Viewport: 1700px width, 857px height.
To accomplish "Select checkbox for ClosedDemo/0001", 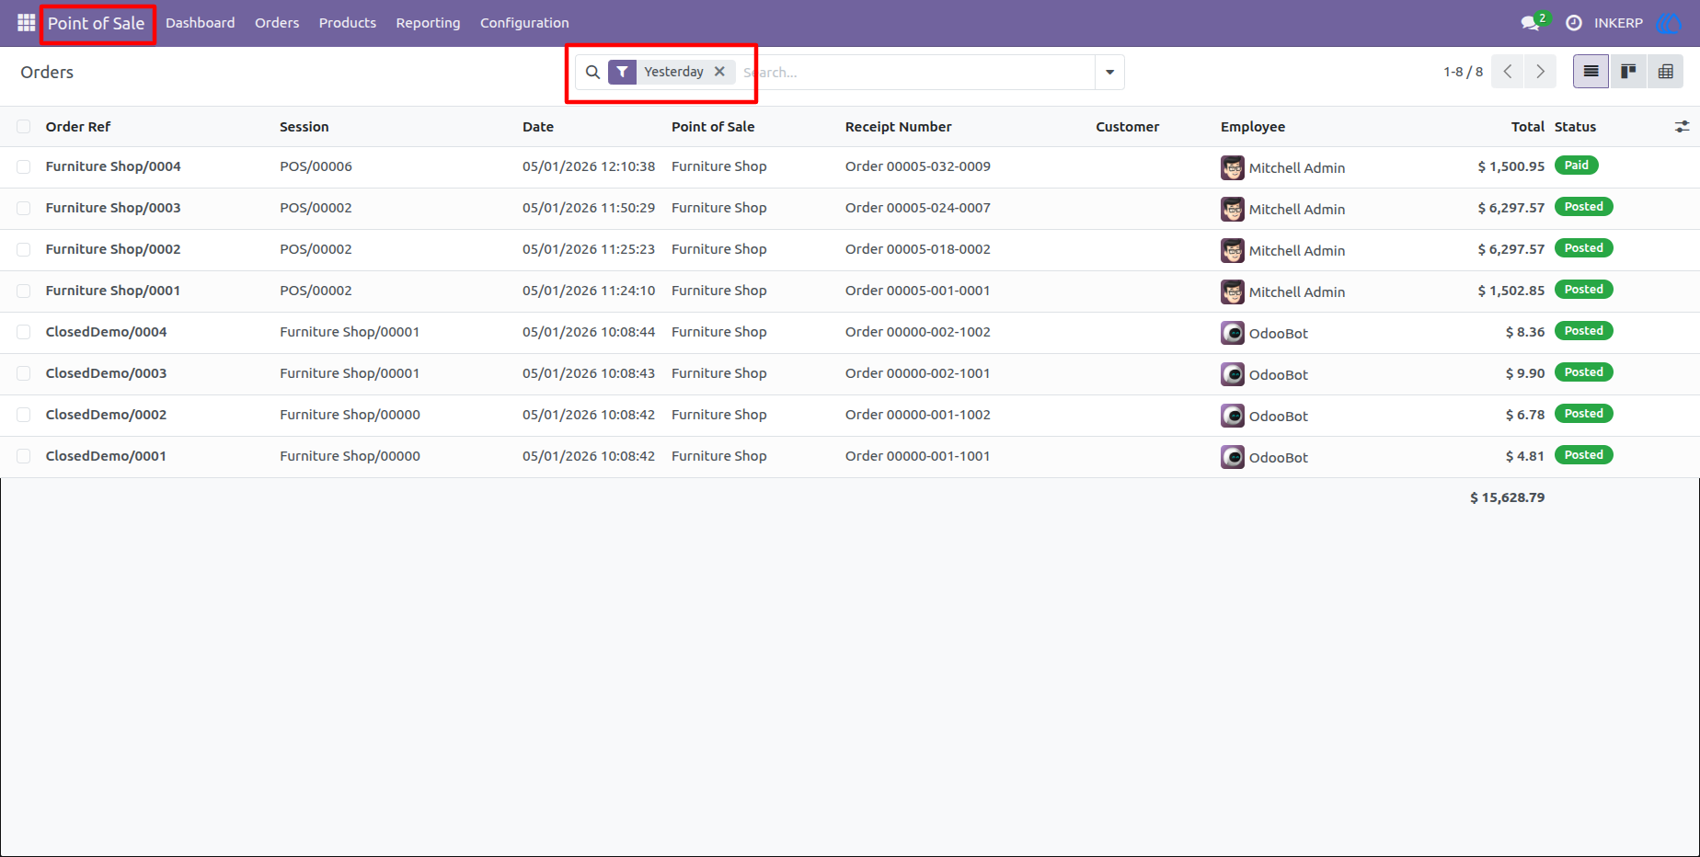I will tap(24, 457).
